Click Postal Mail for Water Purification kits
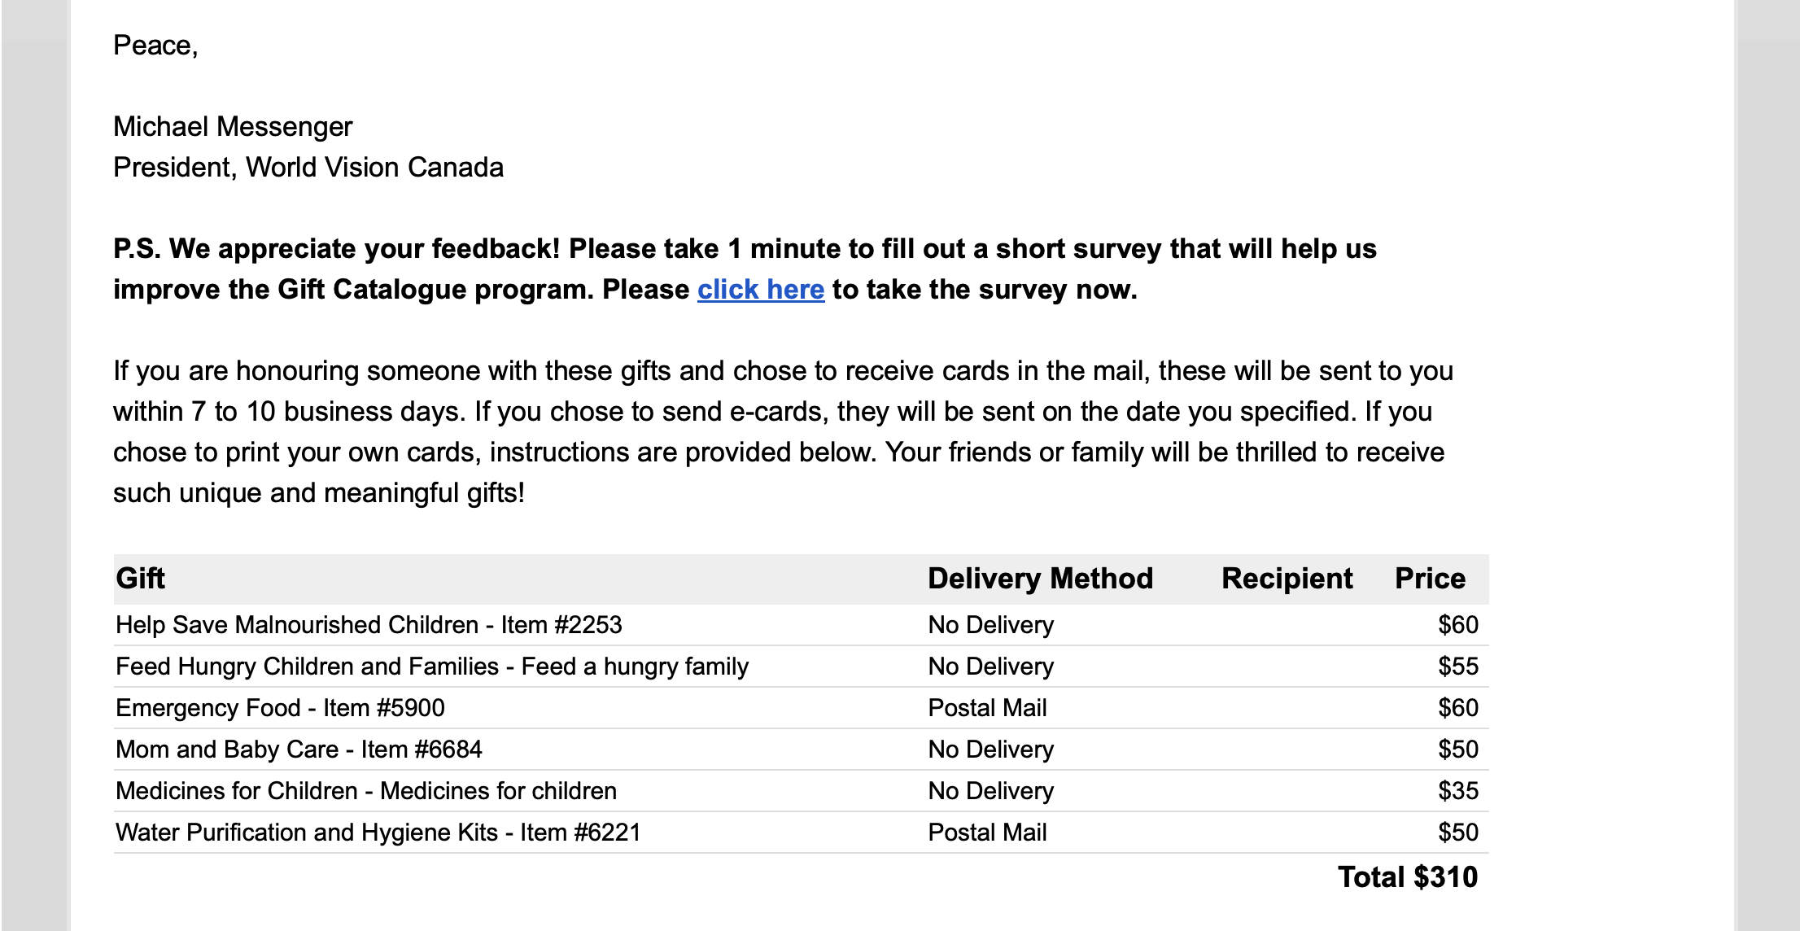The height and width of the screenshot is (931, 1800). click(x=987, y=833)
